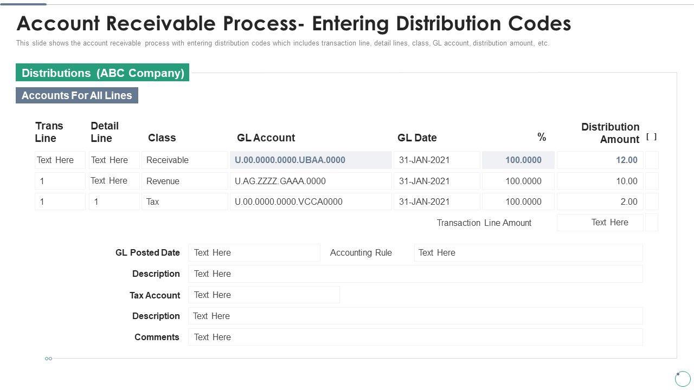This screenshot has height=390, width=694.
Task: Click the GL Account column header
Action: (266, 138)
